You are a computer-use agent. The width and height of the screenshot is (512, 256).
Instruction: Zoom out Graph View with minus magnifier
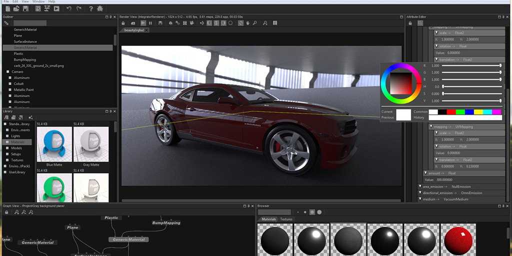pyautogui.click(x=23, y=212)
